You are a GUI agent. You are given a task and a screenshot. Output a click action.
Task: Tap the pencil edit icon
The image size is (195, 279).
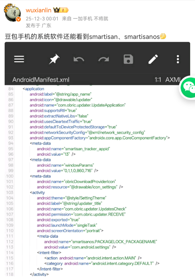[153, 59]
